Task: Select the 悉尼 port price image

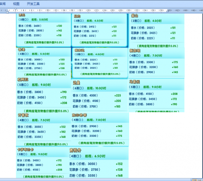Action: click(44, 30)
